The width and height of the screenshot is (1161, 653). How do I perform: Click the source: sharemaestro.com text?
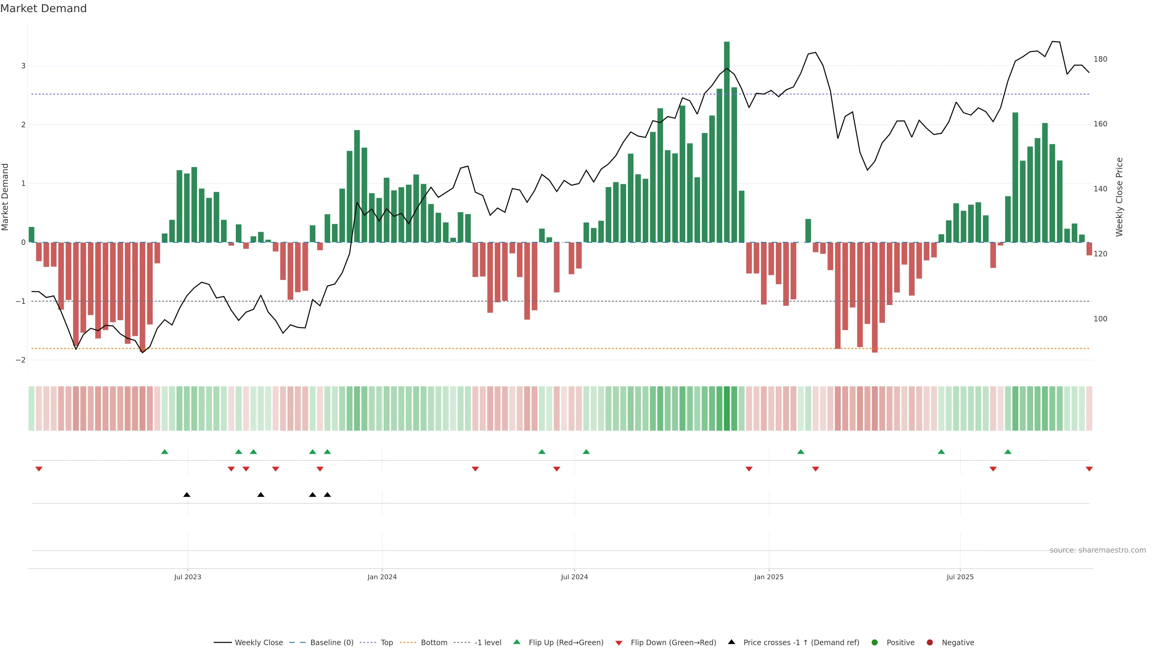tap(1098, 550)
